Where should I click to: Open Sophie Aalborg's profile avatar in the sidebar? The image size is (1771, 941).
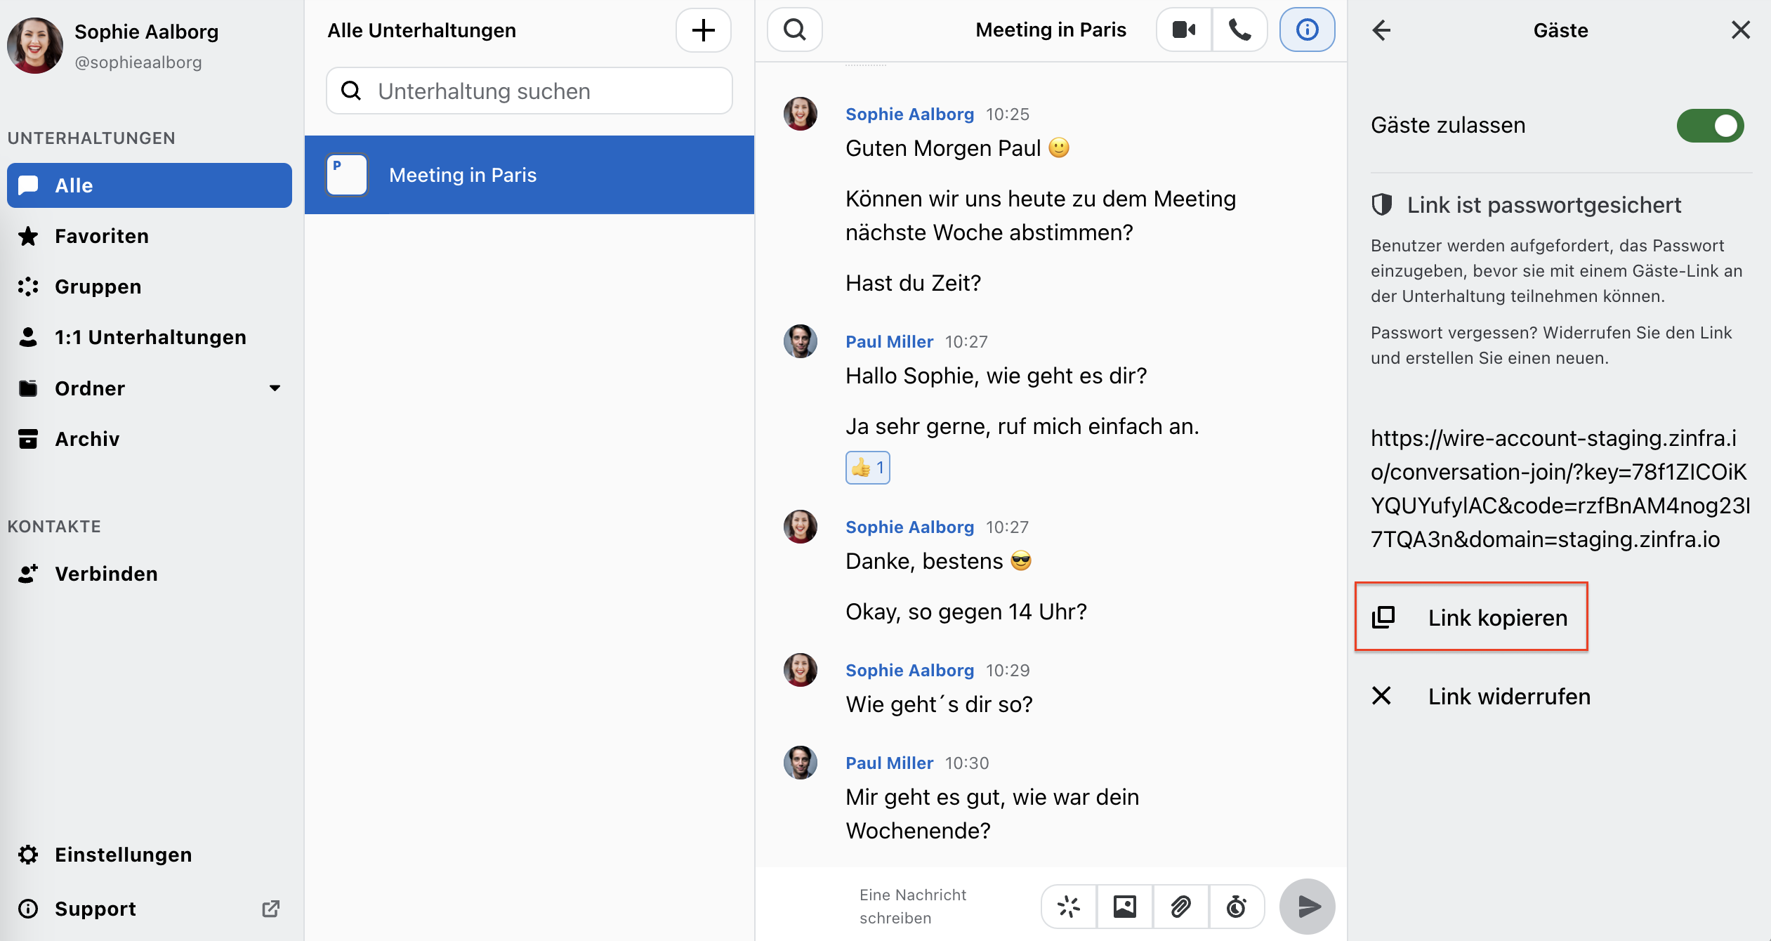point(35,46)
